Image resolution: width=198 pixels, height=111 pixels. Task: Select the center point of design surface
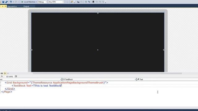tap(98, 50)
